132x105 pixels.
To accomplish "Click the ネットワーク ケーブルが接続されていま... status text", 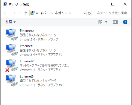I will pyautogui.click(x=44, y=66).
